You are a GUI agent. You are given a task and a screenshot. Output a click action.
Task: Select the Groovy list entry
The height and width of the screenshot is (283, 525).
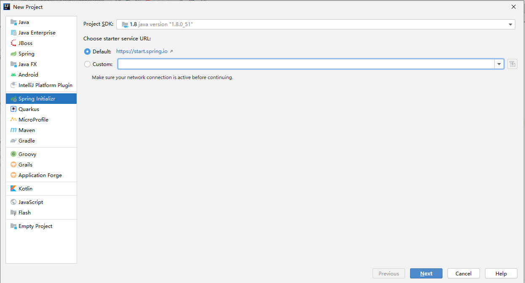(x=41, y=154)
